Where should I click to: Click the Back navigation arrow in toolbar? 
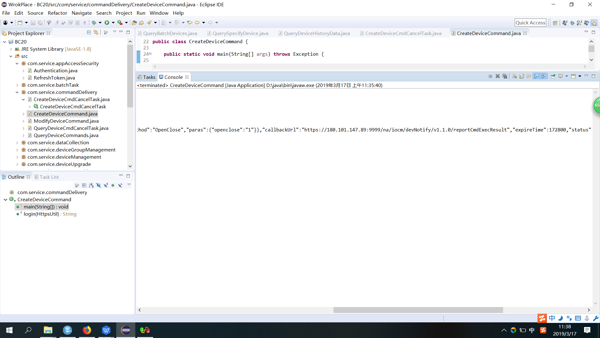197,23
